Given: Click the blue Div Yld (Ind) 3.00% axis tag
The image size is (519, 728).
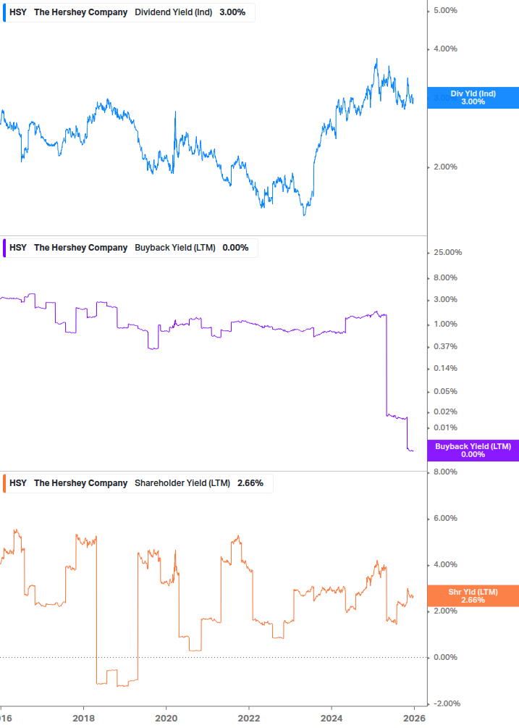Looking at the screenshot, I should pos(473,98).
